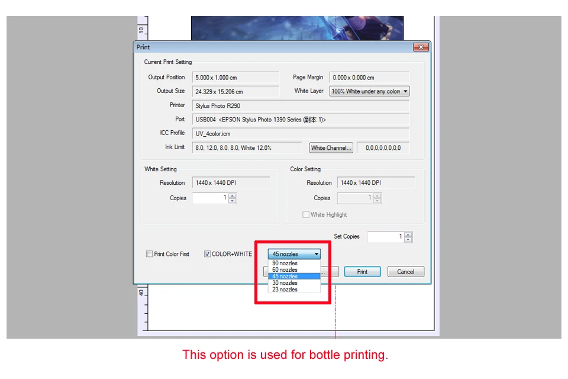
Task: Close the Print dialog window
Action: pyautogui.click(x=421, y=47)
